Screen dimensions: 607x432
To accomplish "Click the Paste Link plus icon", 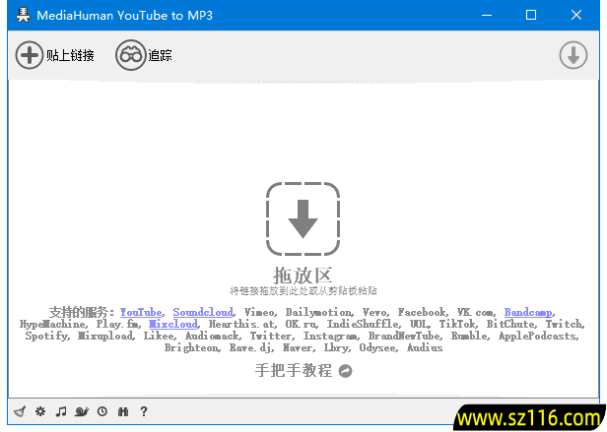I will [30, 55].
